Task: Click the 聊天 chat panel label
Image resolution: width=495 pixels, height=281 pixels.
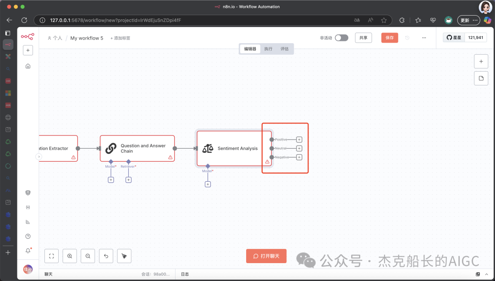Action: coord(48,274)
